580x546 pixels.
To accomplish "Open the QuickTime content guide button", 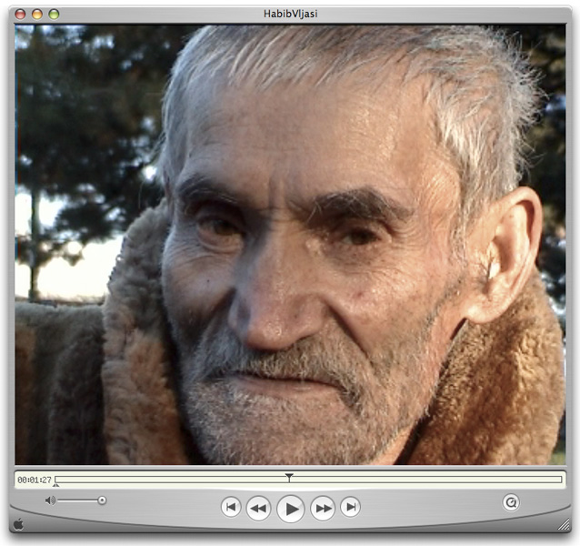I will pyautogui.click(x=511, y=502).
